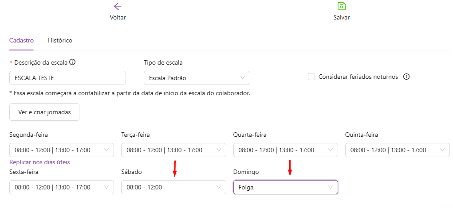
Task: Click the Voltar back arrow icon
Action: (x=118, y=6)
